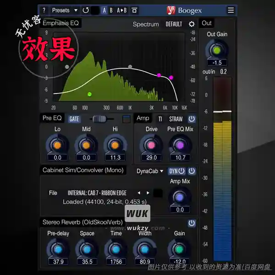Load next cabinet impulse file
Viewport: 275px width, 275px height.
[x=148, y=193]
